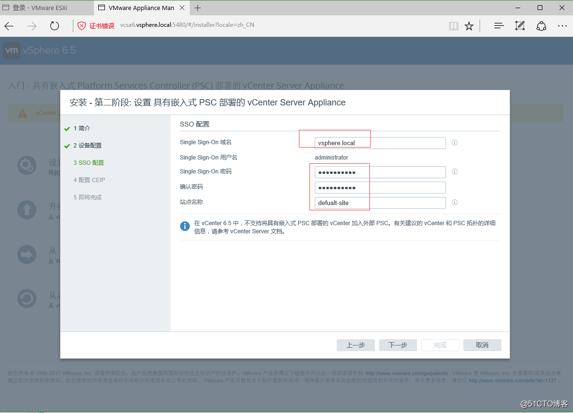The height and width of the screenshot is (413, 573).
Task: Click info icon beside site name field
Action: click(x=455, y=203)
